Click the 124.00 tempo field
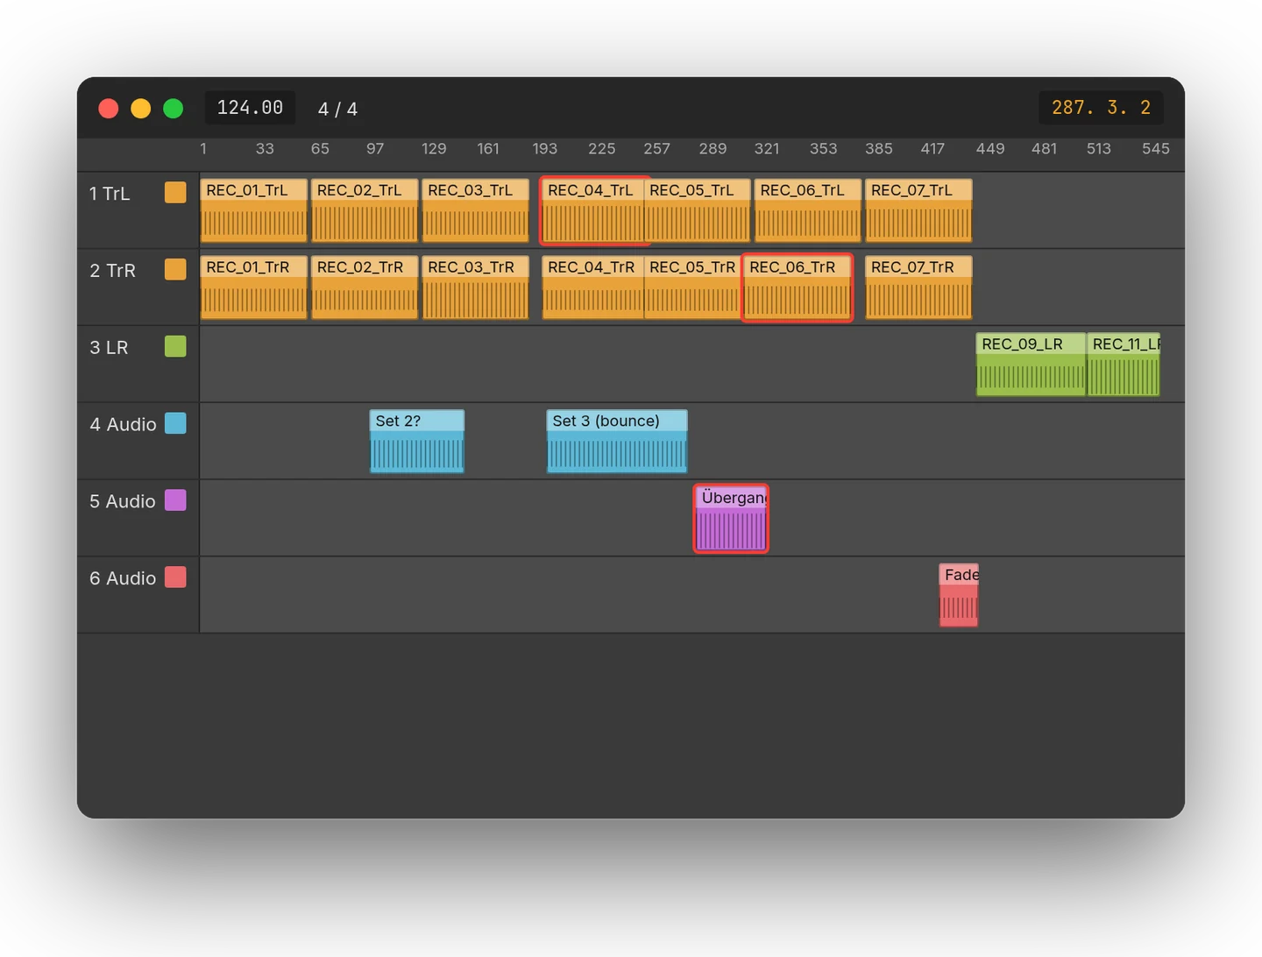The height and width of the screenshot is (957, 1262). [250, 108]
